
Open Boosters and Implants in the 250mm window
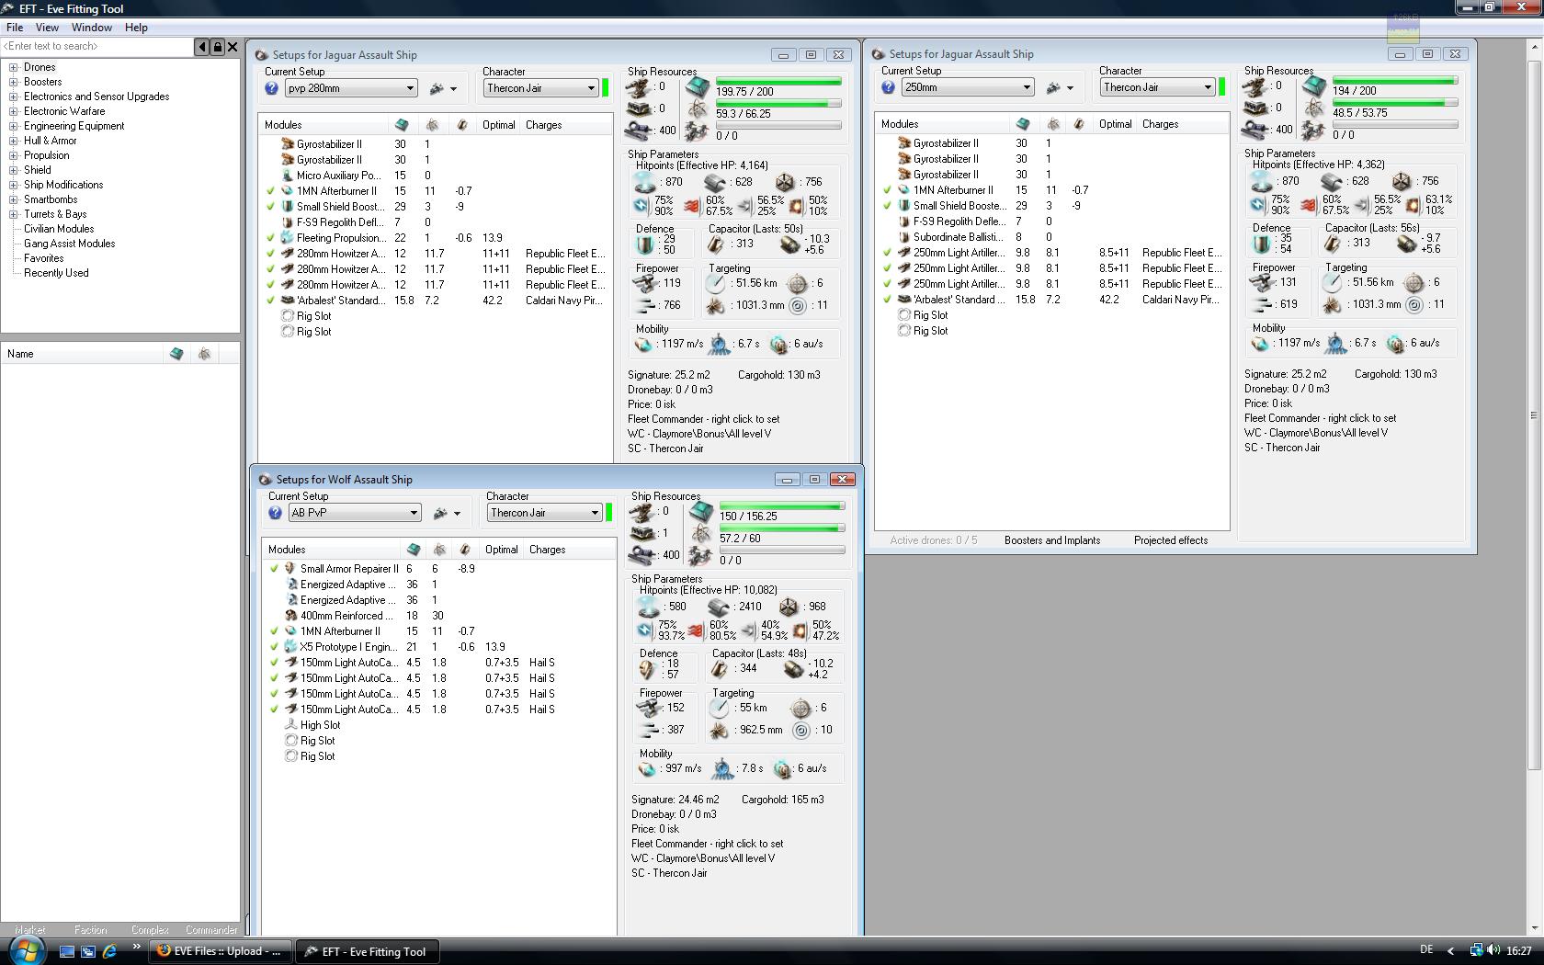[x=1052, y=540]
